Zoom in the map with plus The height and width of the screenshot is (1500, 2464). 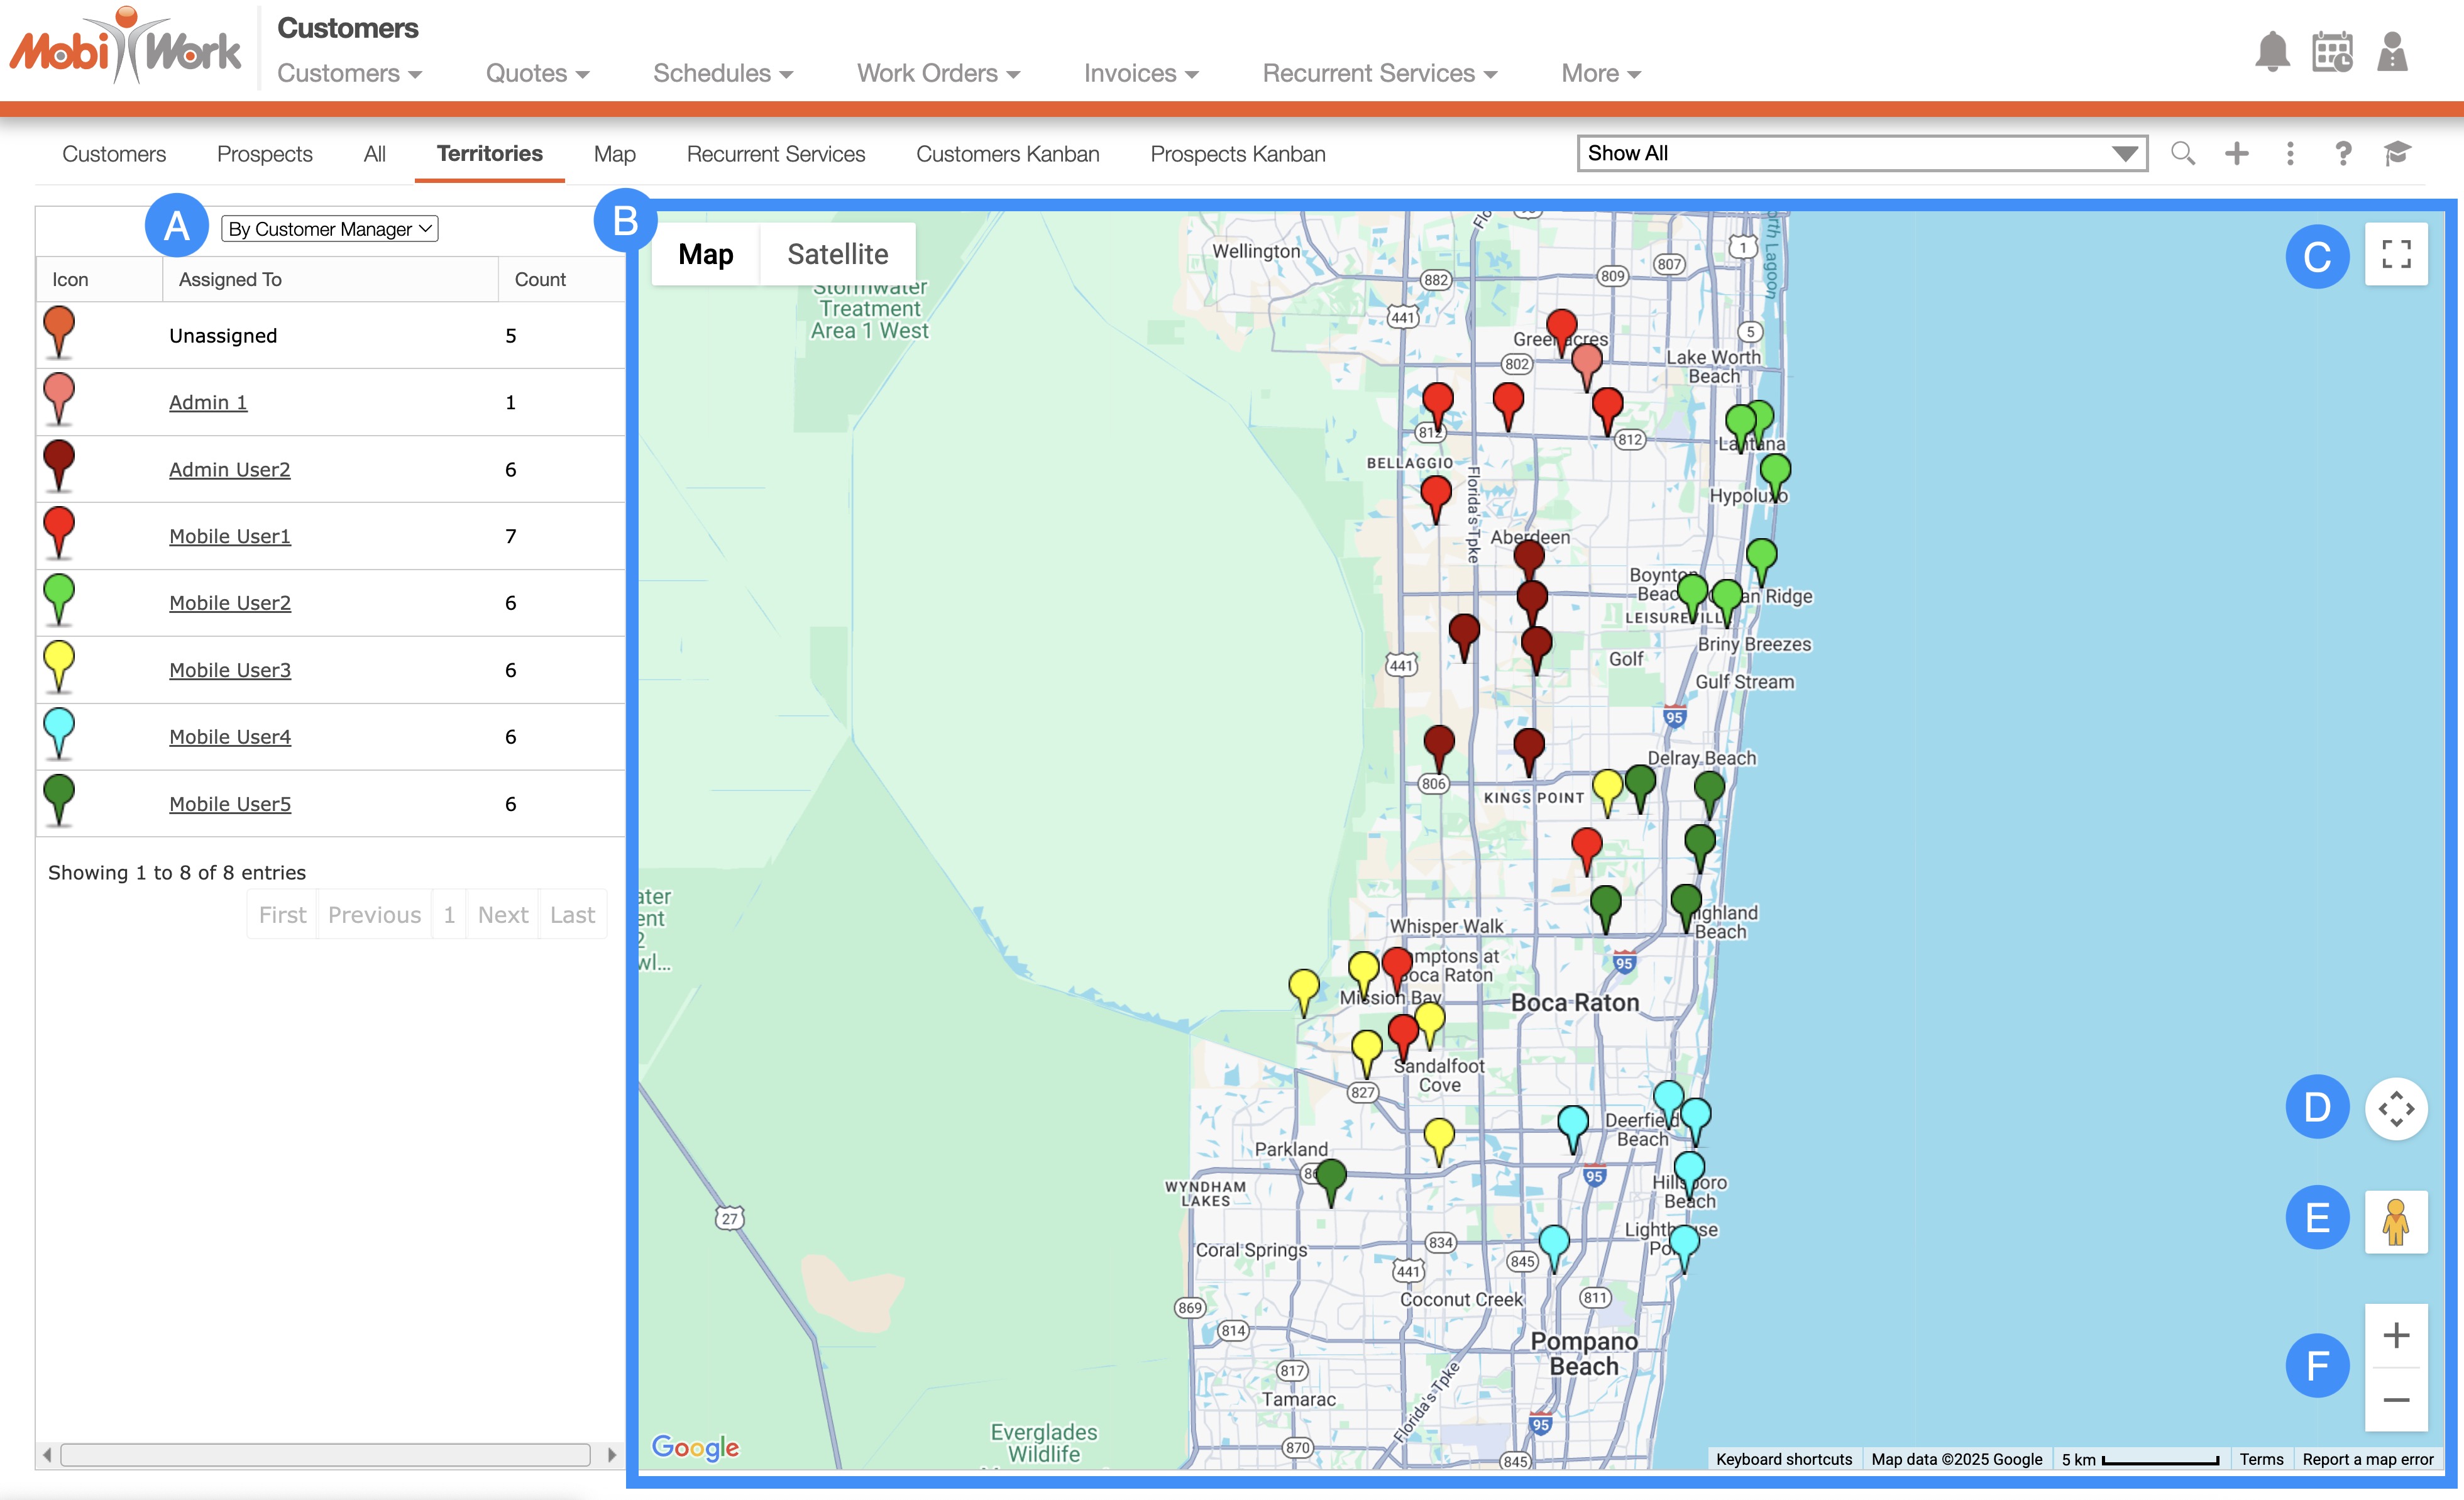pyautogui.click(x=2396, y=1335)
